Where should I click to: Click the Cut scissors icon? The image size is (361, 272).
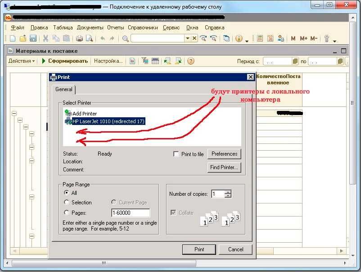[45, 39]
